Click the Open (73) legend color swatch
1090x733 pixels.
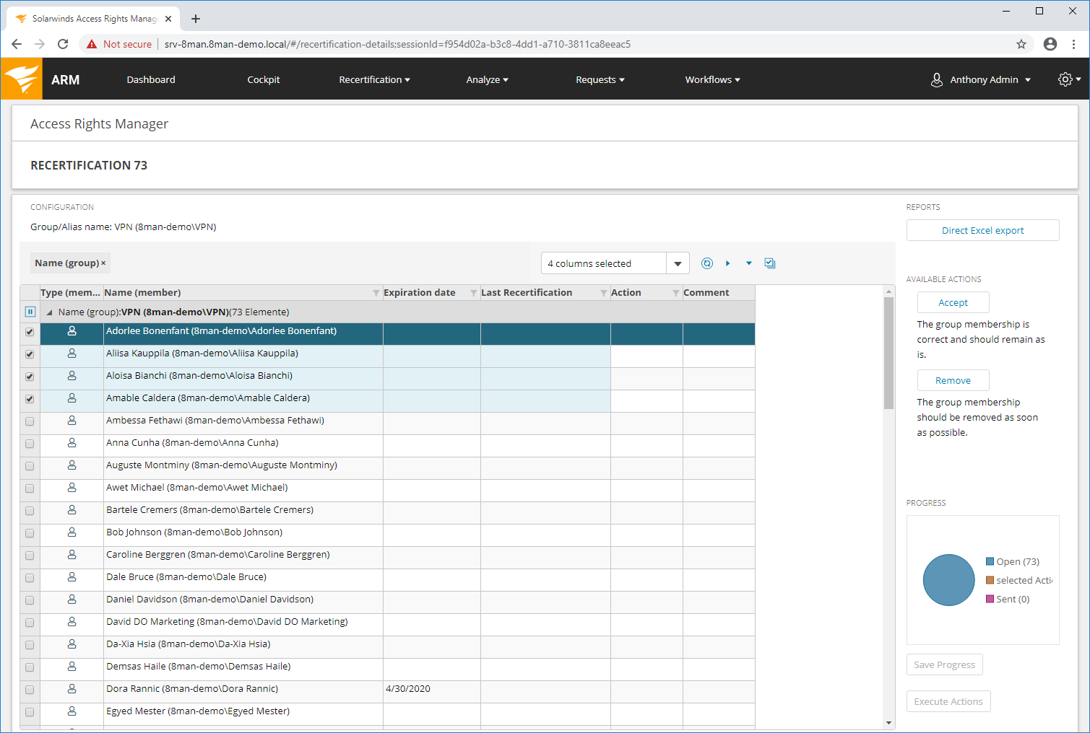[990, 561]
